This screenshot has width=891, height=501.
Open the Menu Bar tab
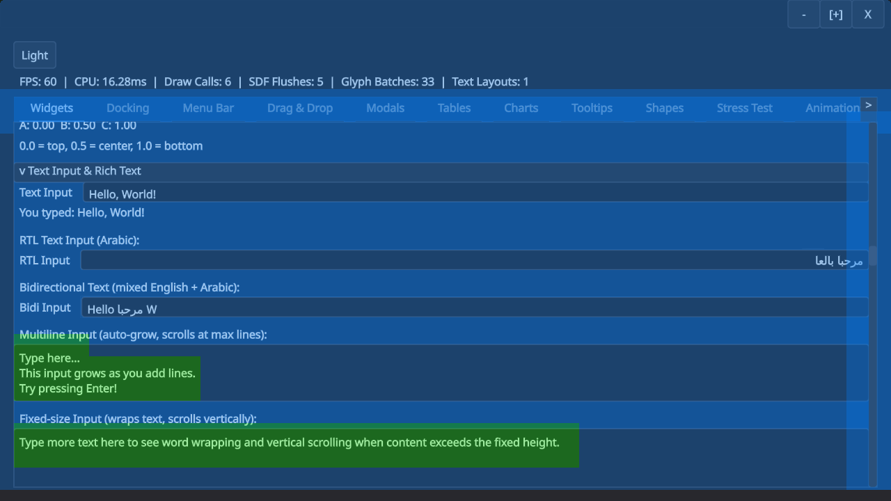tap(208, 108)
